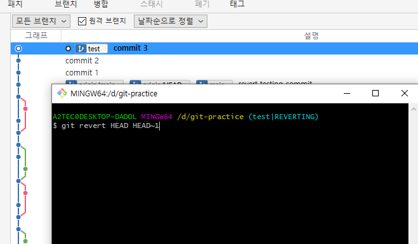Open the 브랜치 toolbar item
This screenshot has width=418, height=244.
click(65, 4)
